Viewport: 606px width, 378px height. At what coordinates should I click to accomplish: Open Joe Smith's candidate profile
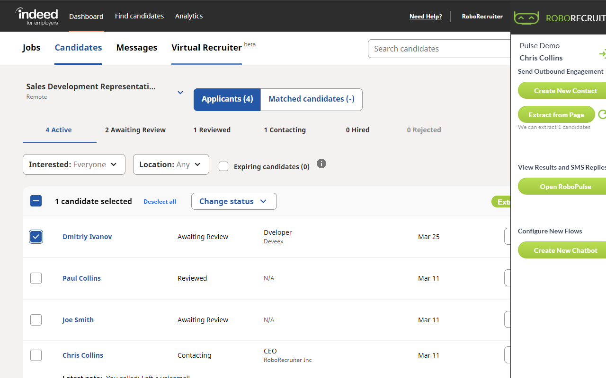pyautogui.click(x=78, y=320)
